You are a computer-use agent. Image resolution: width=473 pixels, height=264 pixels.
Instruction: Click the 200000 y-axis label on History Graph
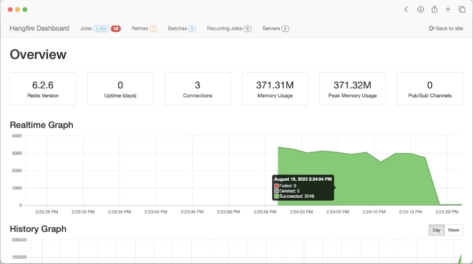19,240
